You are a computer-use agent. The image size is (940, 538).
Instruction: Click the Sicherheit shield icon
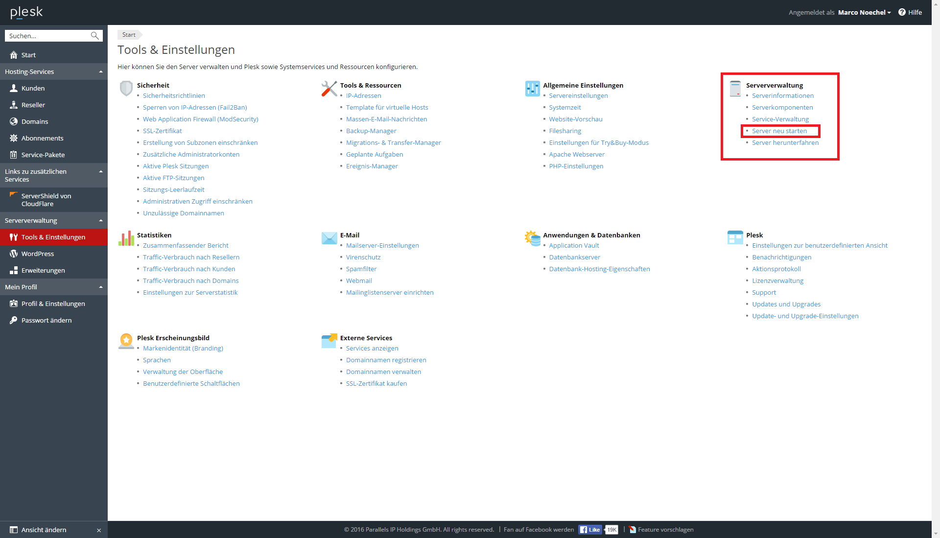(x=126, y=89)
